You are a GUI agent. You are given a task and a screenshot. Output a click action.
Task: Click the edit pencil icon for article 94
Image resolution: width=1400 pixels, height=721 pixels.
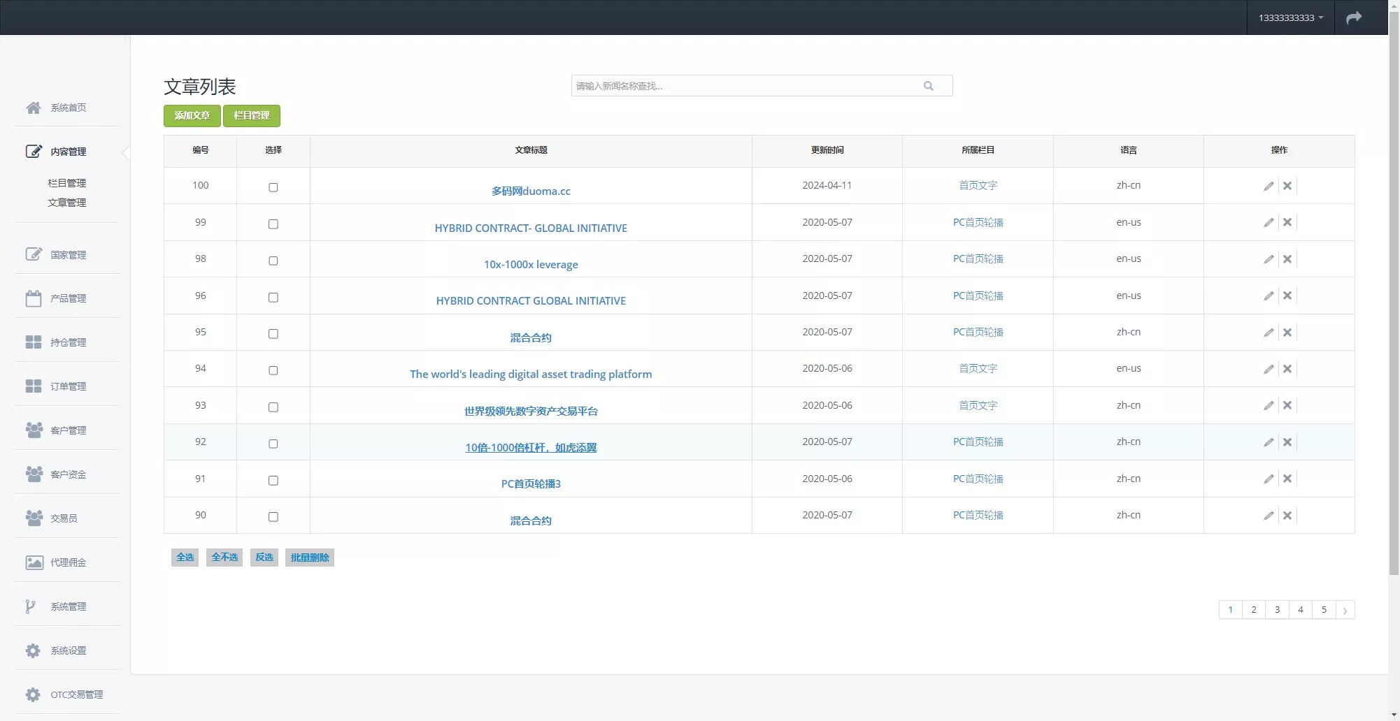coord(1269,369)
